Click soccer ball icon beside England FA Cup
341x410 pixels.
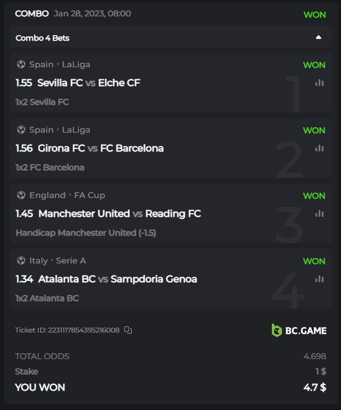click(21, 195)
